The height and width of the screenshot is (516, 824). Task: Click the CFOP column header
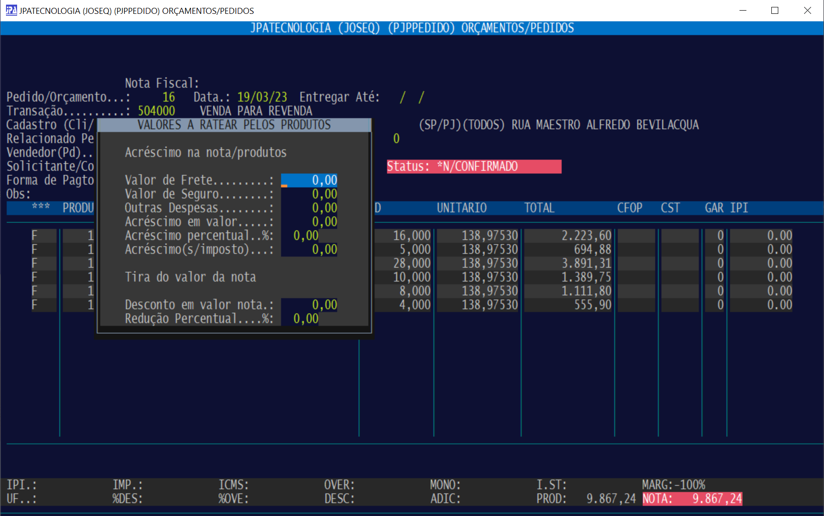[629, 208]
